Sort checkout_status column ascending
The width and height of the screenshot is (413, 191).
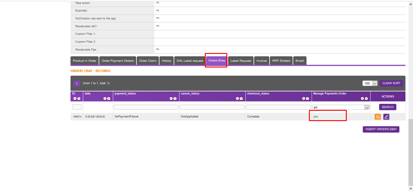304,98
